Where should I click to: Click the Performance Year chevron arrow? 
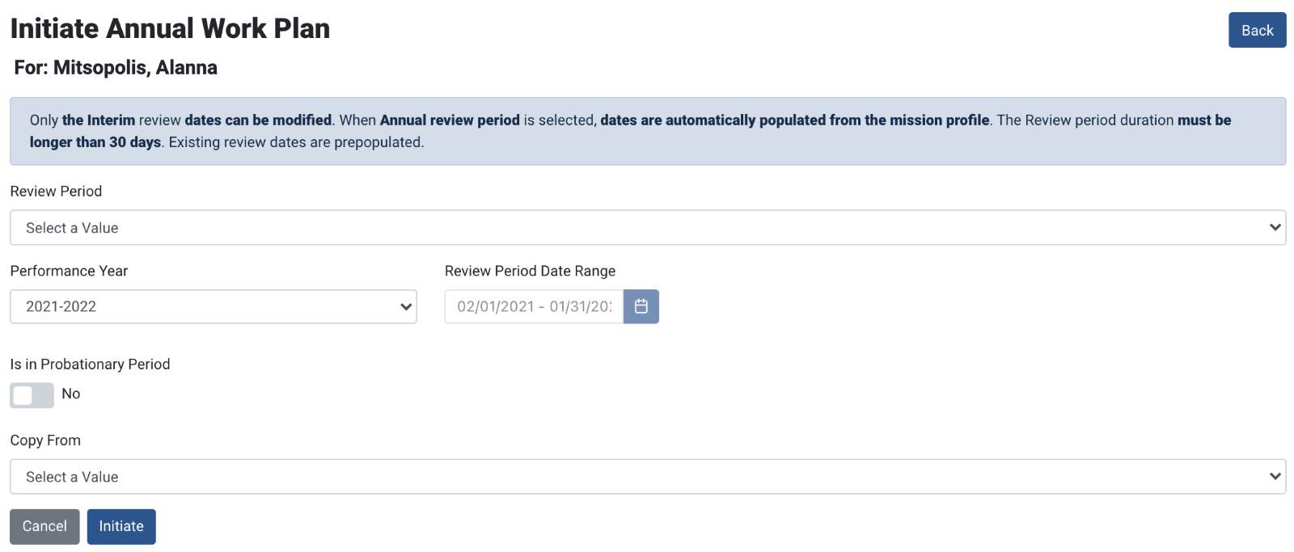coord(406,306)
